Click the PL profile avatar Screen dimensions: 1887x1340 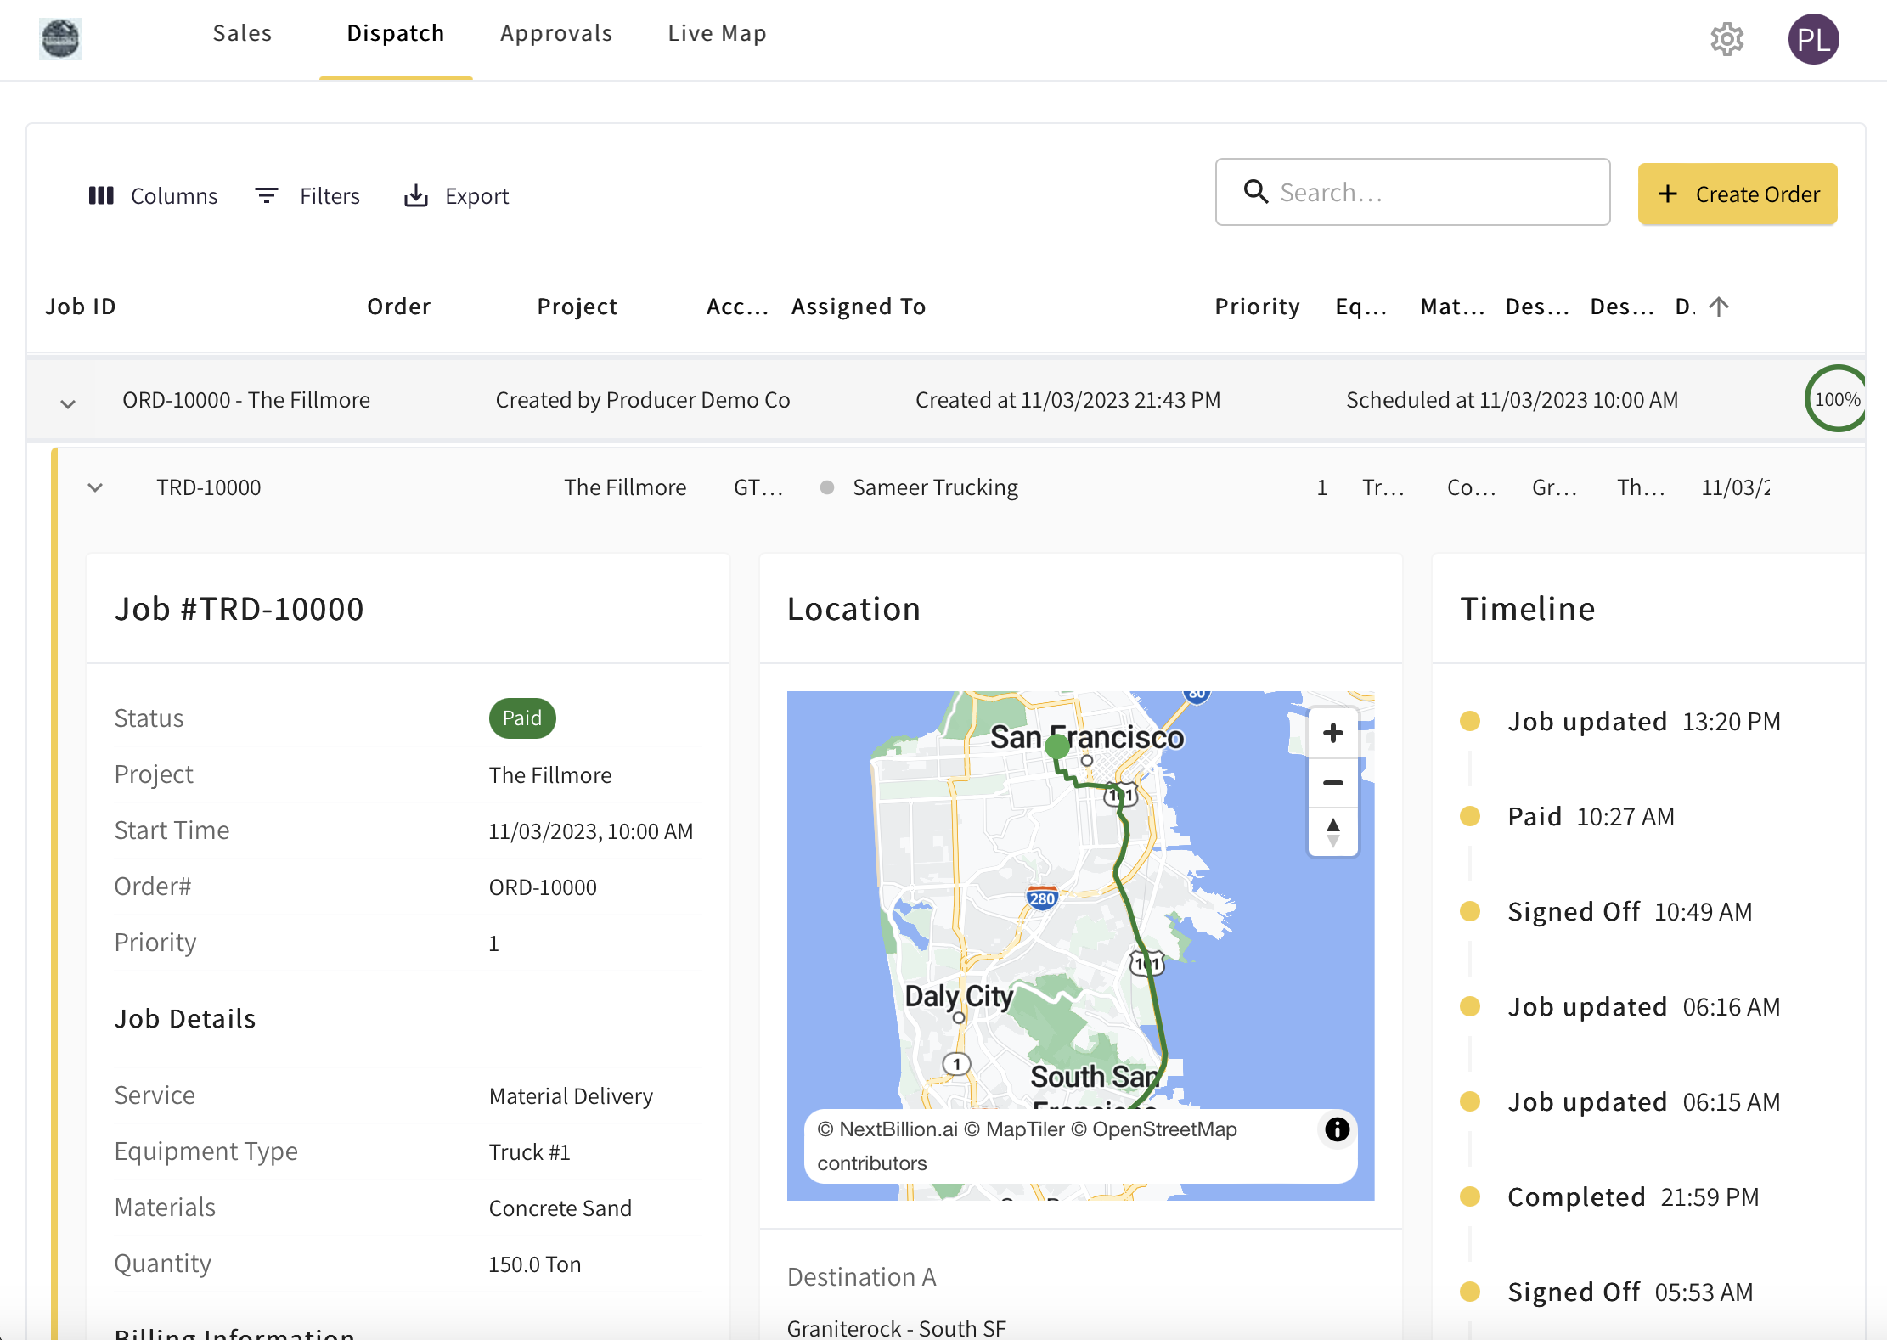point(1814,39)
